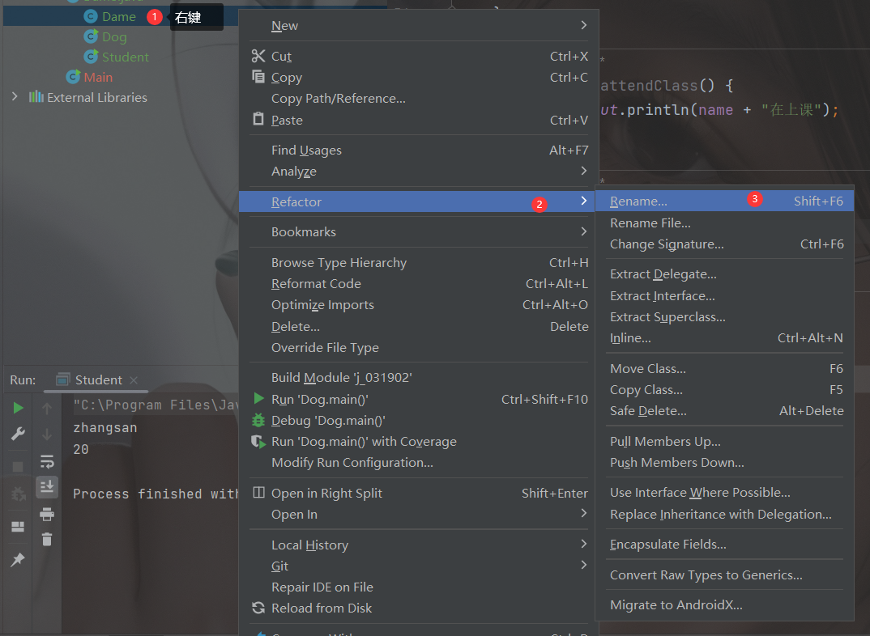This screenshot has width=870, height=636.
Task: Expand the Open In submenu arrow
Action: click(584, 513)
